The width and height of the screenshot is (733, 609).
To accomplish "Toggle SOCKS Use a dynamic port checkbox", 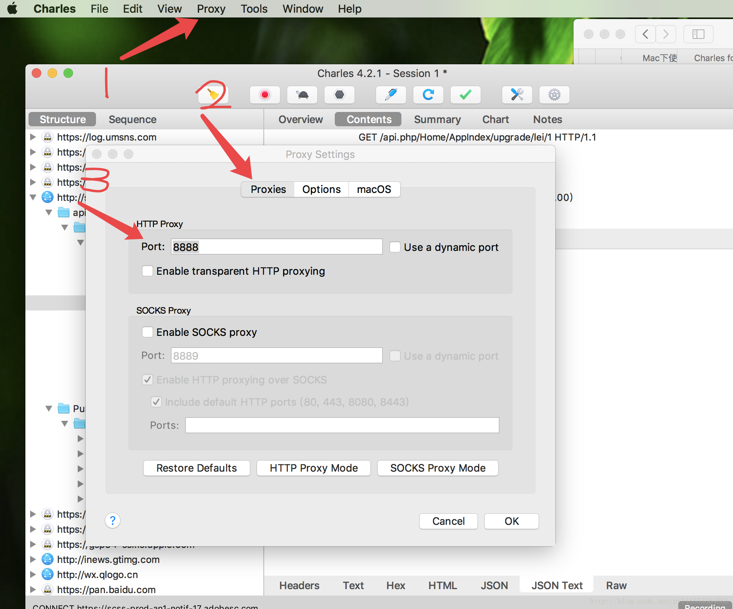I will pyautogui.click(x=395, y=356).
